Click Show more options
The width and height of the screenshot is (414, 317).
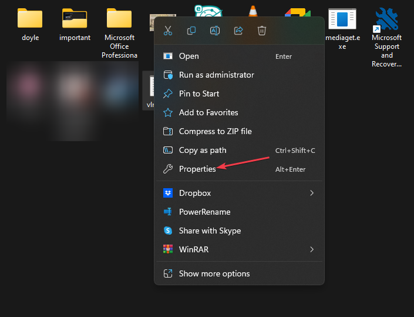[x=239, y=273]
